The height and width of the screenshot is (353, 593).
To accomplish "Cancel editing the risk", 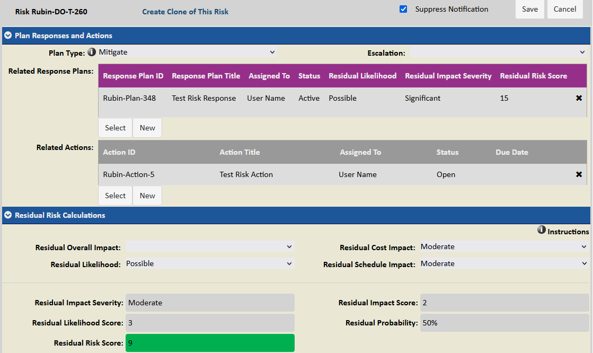I will (x=565, y=9).
